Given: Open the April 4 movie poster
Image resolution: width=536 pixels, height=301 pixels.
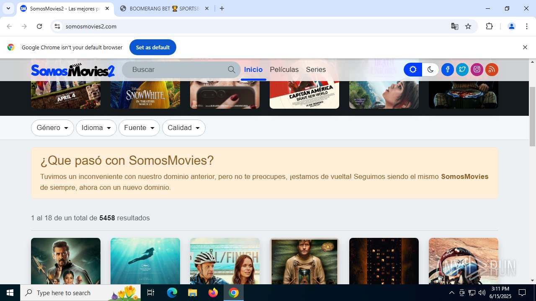Looking at the screenshot, I should [x=66, y=95].
